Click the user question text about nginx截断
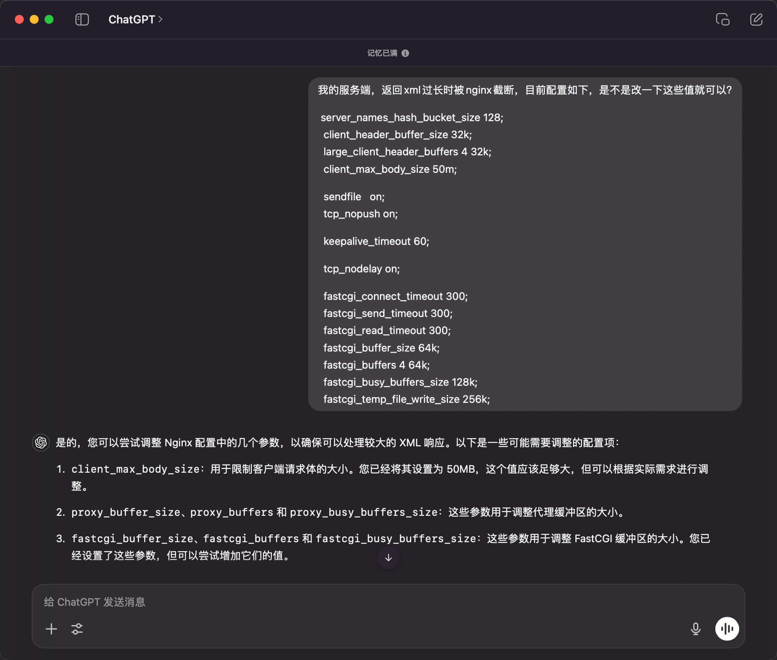This screenshot has width=777, height=660. pos(524,90)
